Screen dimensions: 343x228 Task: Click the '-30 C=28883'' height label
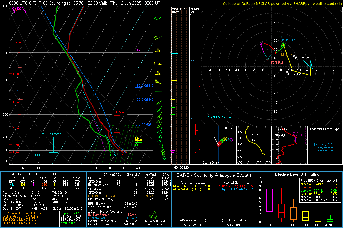pyautogui.click(x=145, y=86)
